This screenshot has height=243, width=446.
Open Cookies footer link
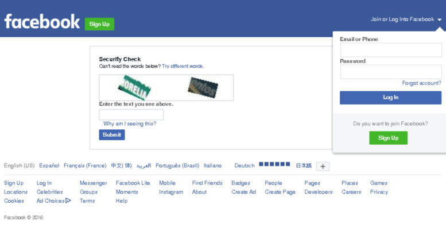pos(14,201)
